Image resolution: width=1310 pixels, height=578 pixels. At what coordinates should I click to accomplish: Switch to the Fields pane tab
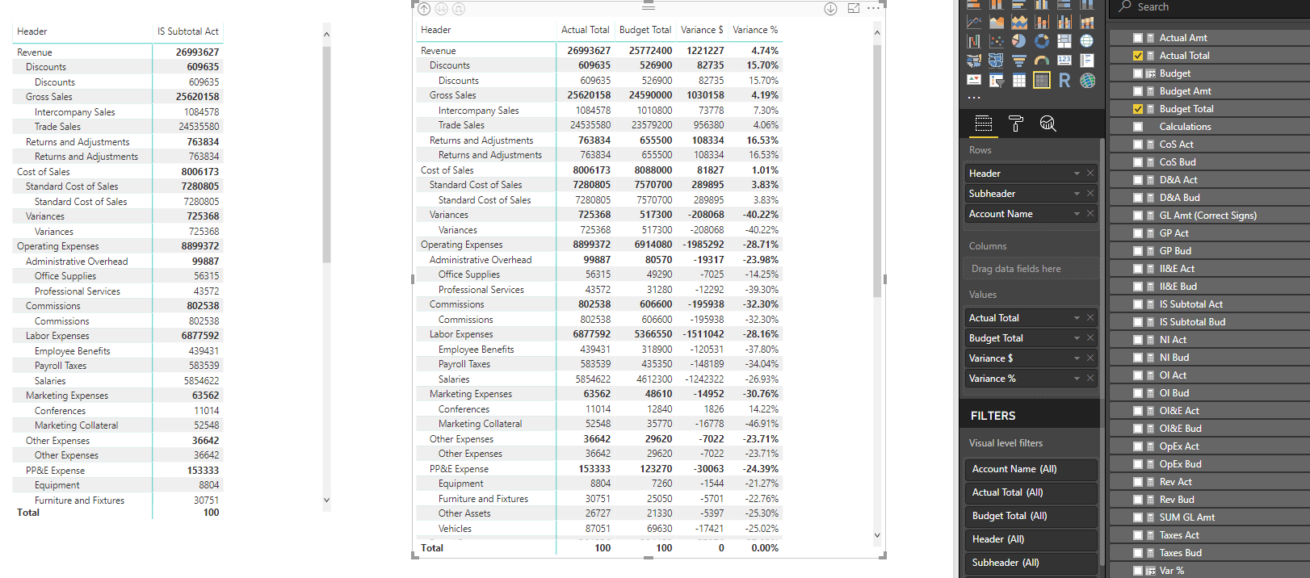[x=984, y=124]
